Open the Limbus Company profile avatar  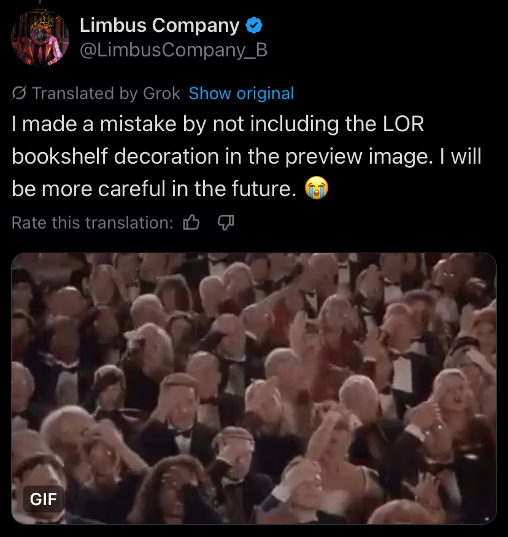[40, 37]
